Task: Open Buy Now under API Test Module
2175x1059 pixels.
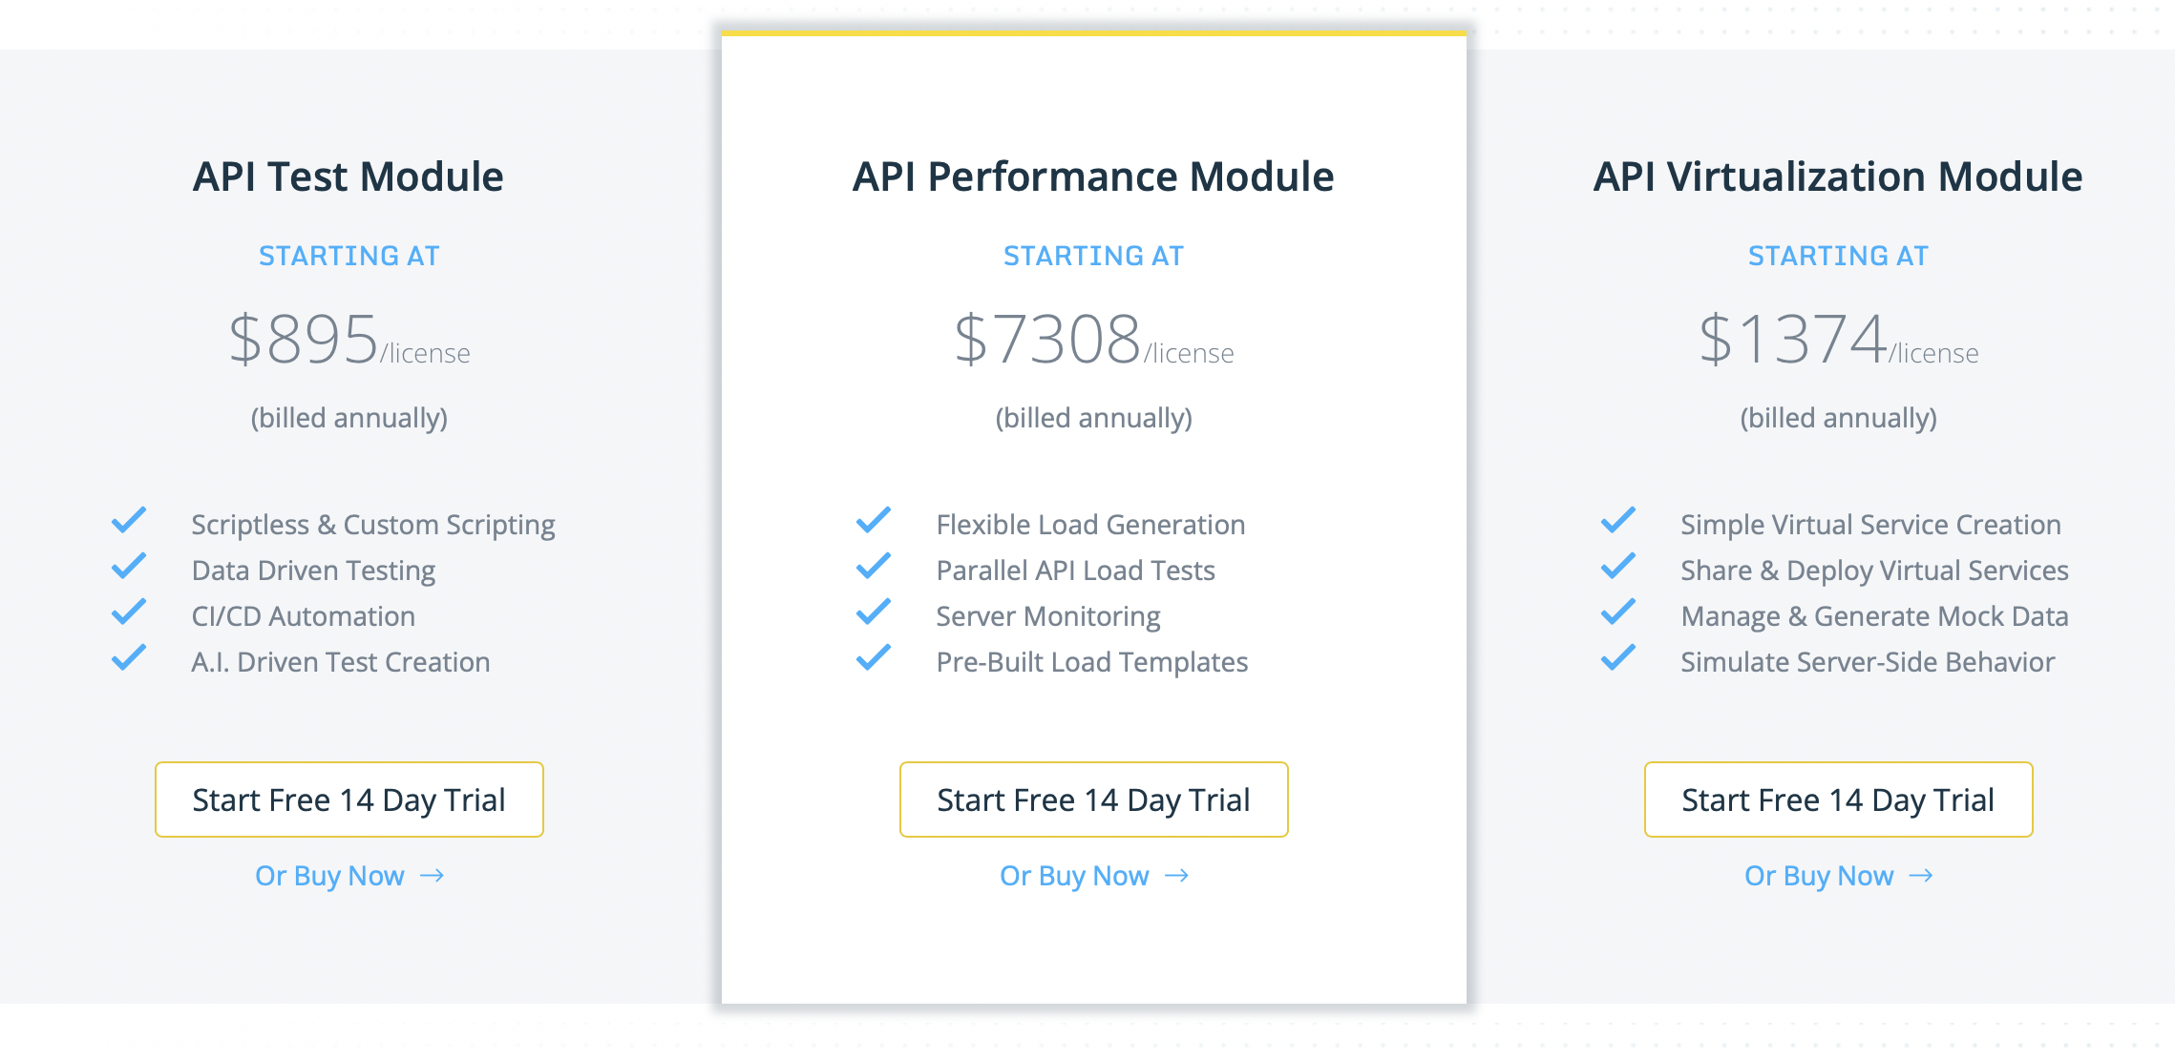Action: (x=329, y=875)
